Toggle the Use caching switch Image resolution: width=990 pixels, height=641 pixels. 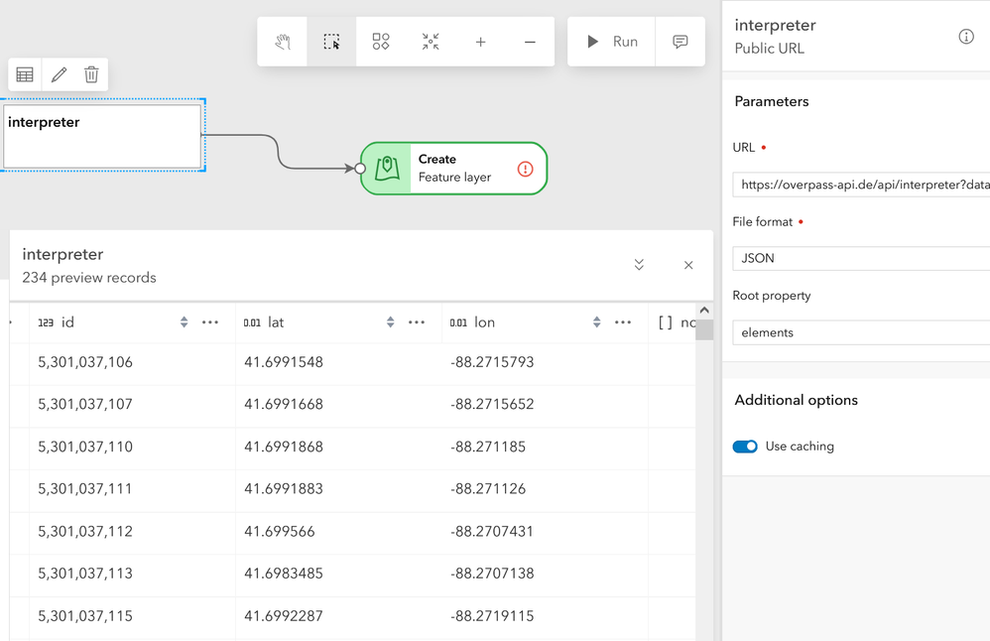coord(745,447)
